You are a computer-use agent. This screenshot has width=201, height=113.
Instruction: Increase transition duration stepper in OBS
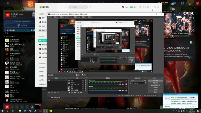tap(145, 83)
